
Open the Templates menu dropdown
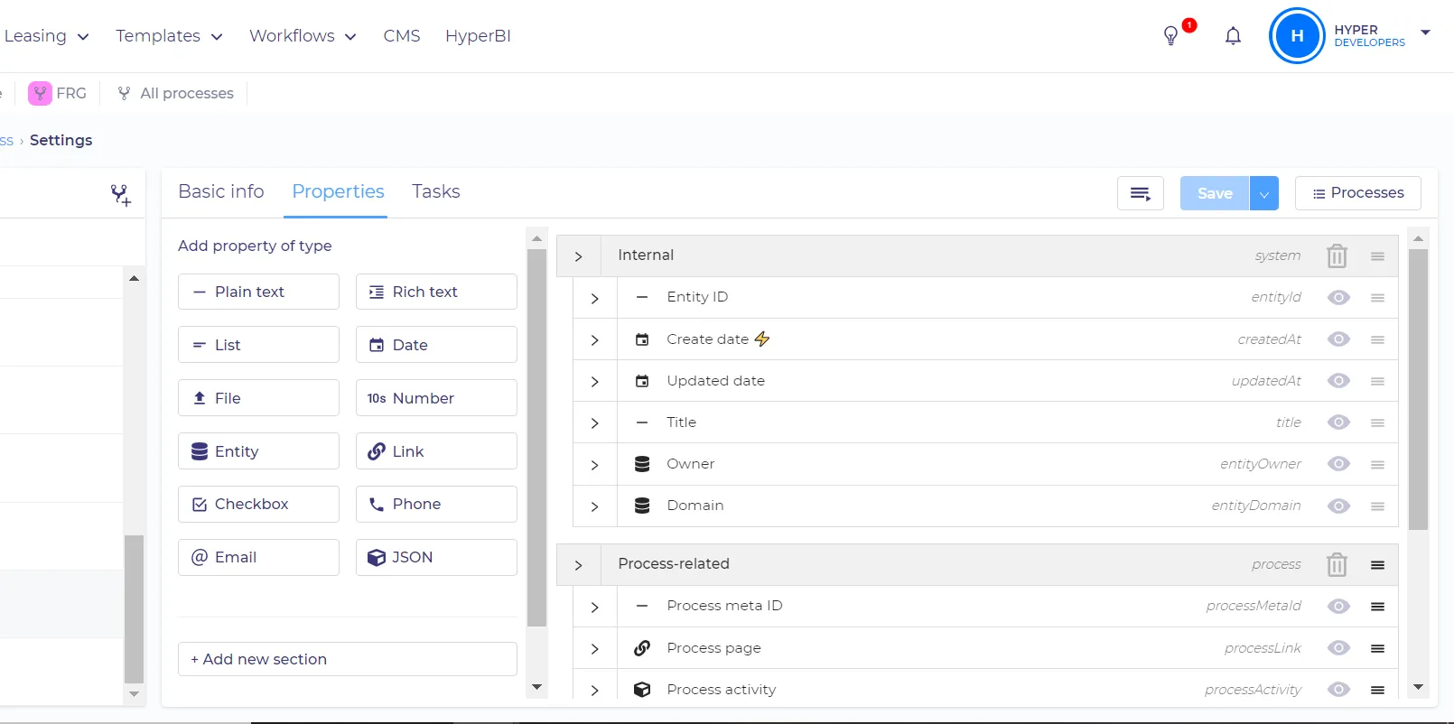point(169,36)
